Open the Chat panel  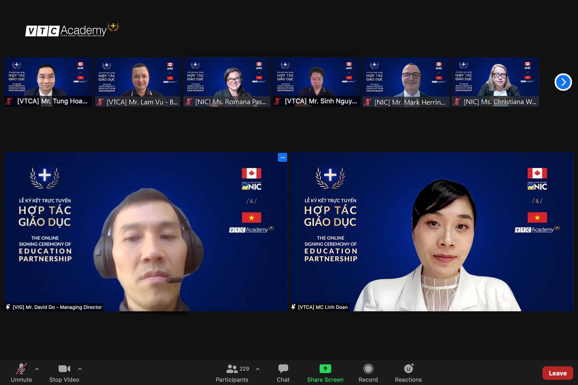click(283, 372)
